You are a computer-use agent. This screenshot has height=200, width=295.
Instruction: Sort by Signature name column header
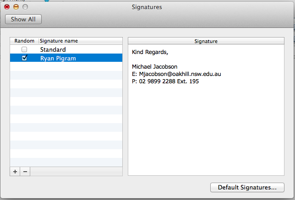click(x=81, y=41)
